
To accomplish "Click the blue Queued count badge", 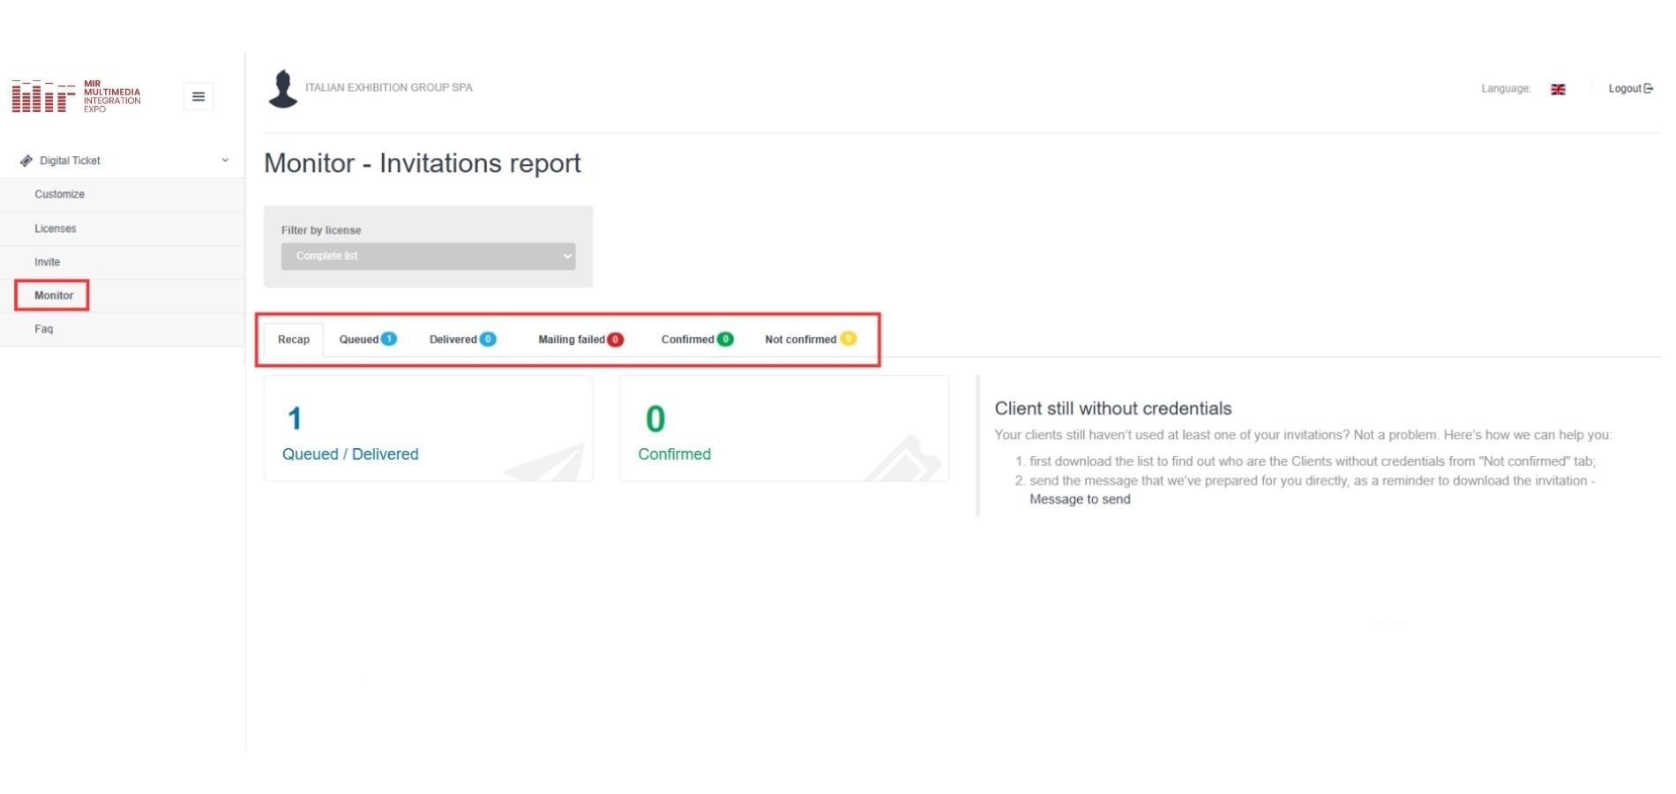I will point(389,339).
